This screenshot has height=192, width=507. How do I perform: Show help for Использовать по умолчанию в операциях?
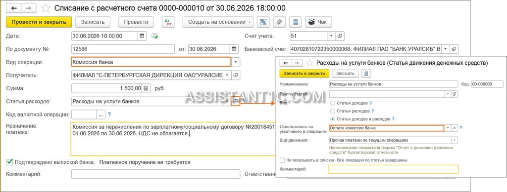point(461,128)
